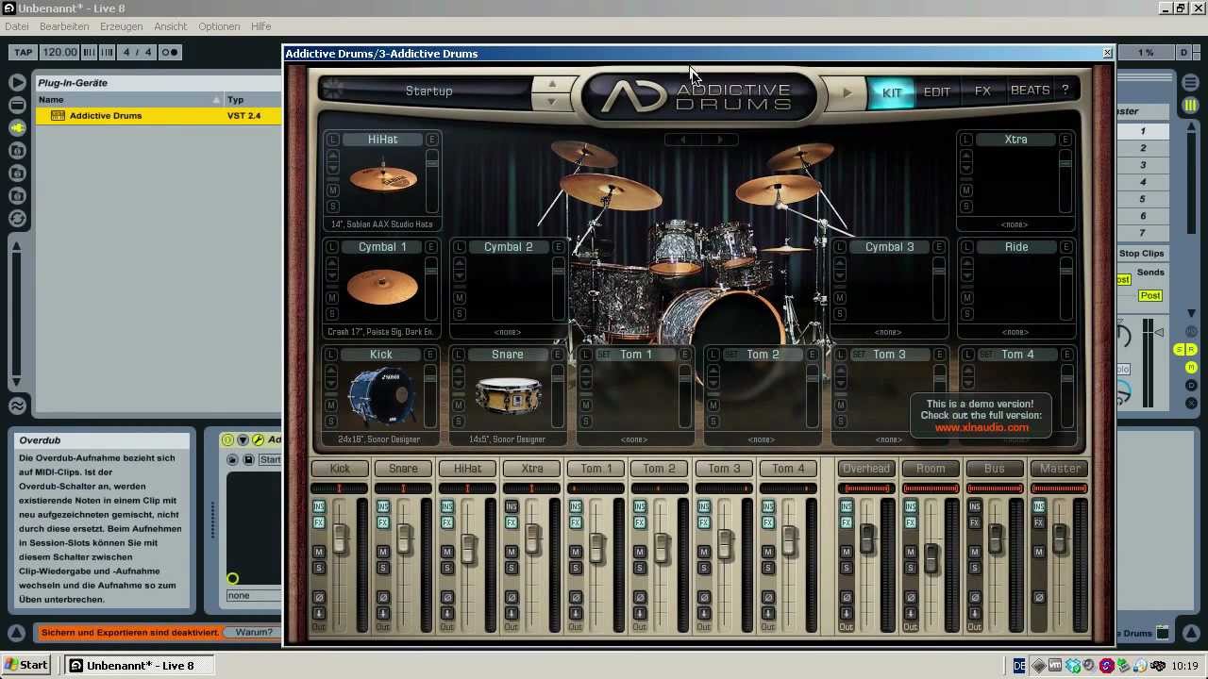Mute the Kick mixer channel

coord(319,552)
